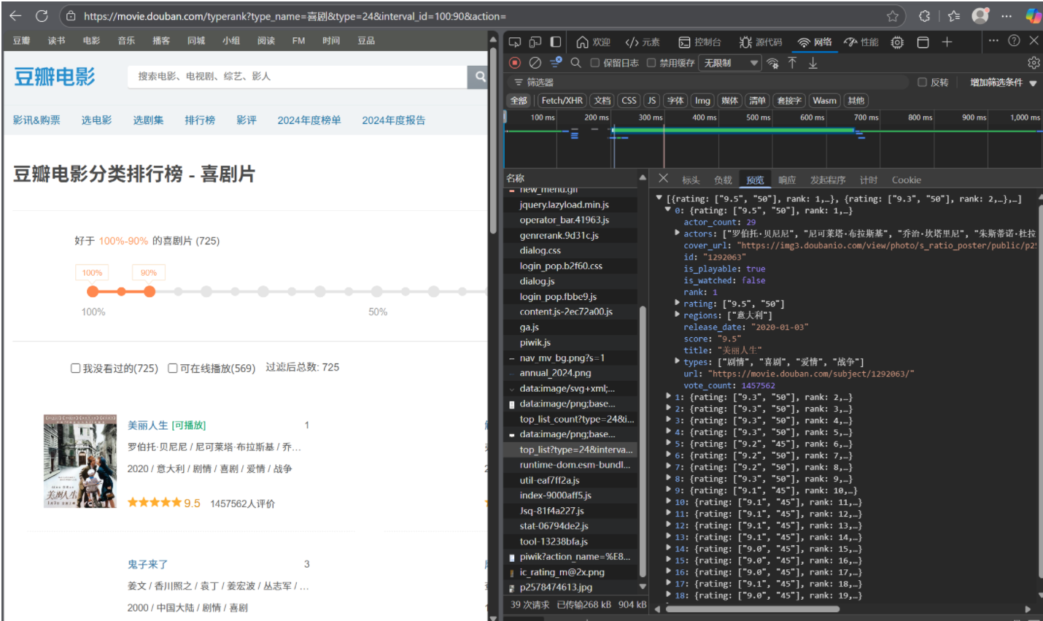Viewport: 1043px width, 621px height.
Task: Open the 标头 tab in details
Action: [691, 180]
